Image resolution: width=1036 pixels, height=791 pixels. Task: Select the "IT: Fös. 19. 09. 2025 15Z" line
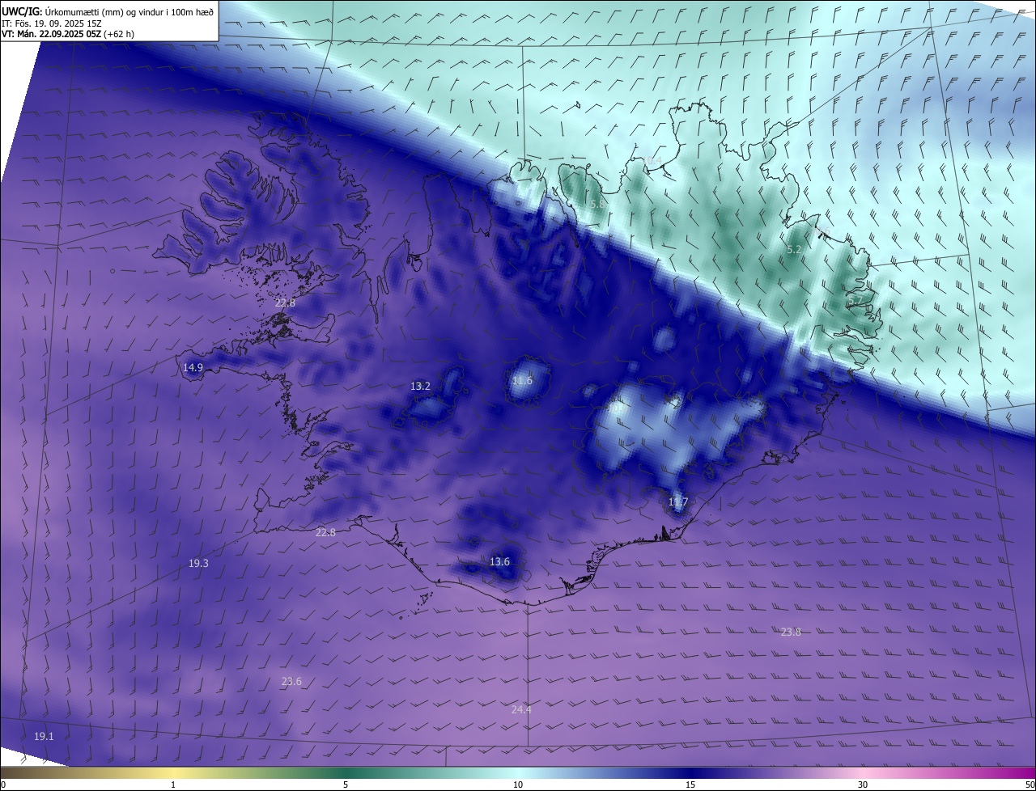[51, 23]
